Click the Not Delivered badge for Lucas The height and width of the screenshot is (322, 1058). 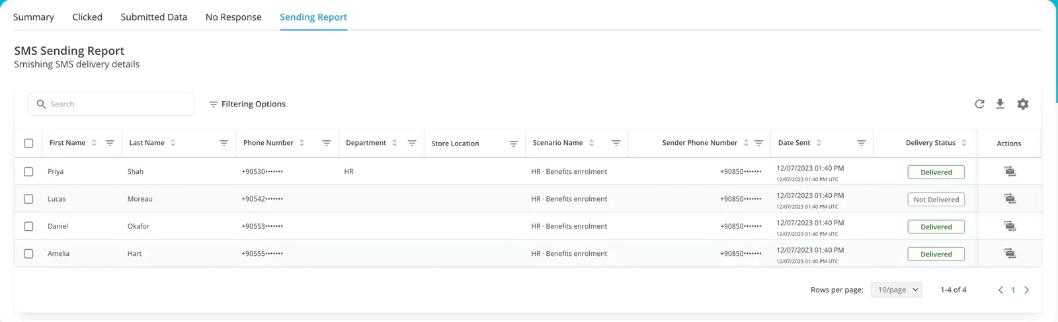click(x=936, y=200)
